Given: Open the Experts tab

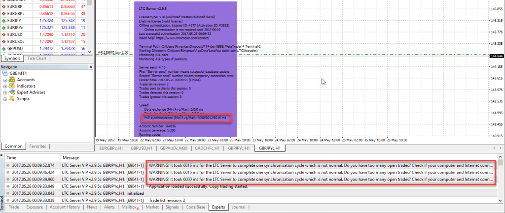Looking at the screenshot, I should (x=218, y=207).
